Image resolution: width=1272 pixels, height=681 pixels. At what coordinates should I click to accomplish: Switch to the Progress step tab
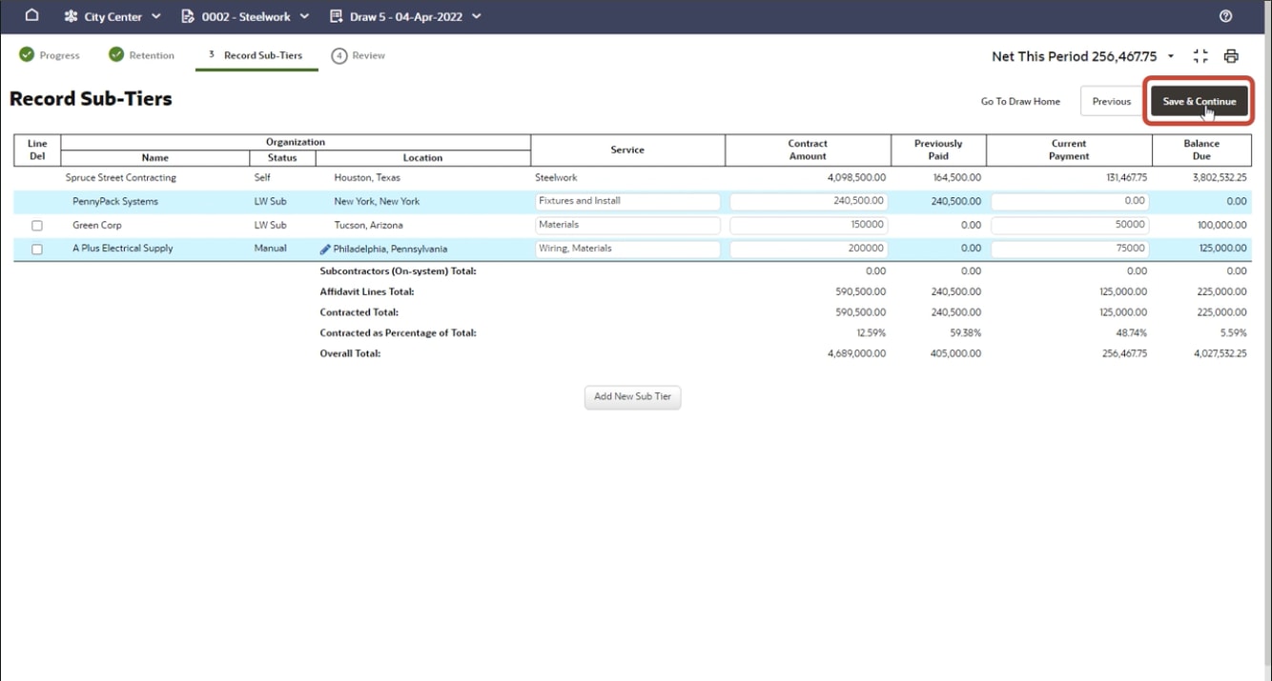tap(50, 55)
